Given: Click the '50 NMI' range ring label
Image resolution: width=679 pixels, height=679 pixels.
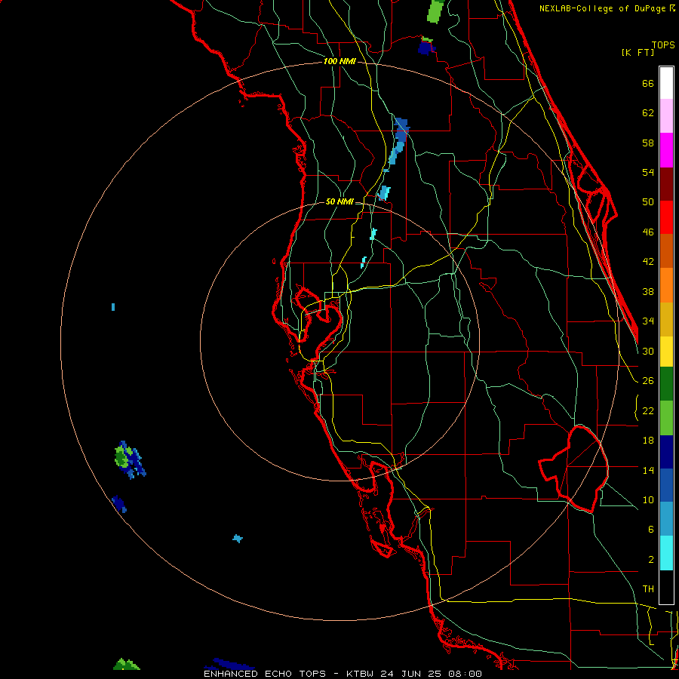Looking at the screenshot, I should pyautogui.click(x=339, y=201).
